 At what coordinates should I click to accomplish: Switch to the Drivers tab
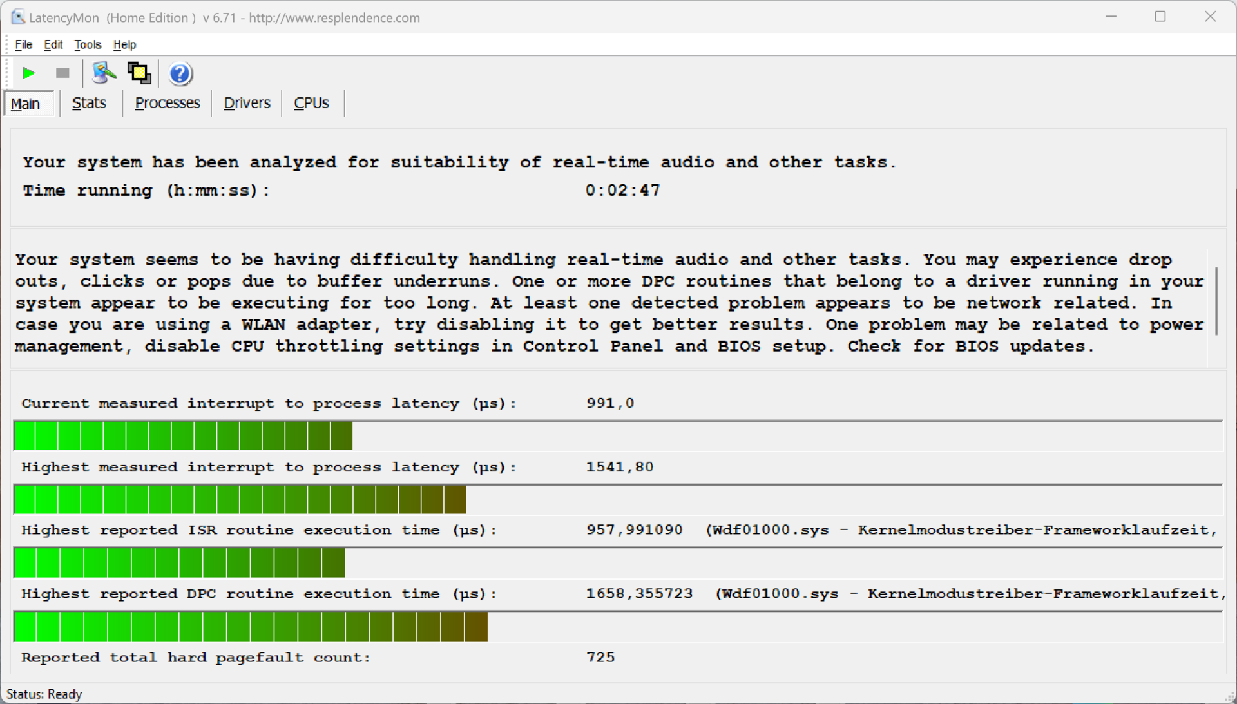247,103
